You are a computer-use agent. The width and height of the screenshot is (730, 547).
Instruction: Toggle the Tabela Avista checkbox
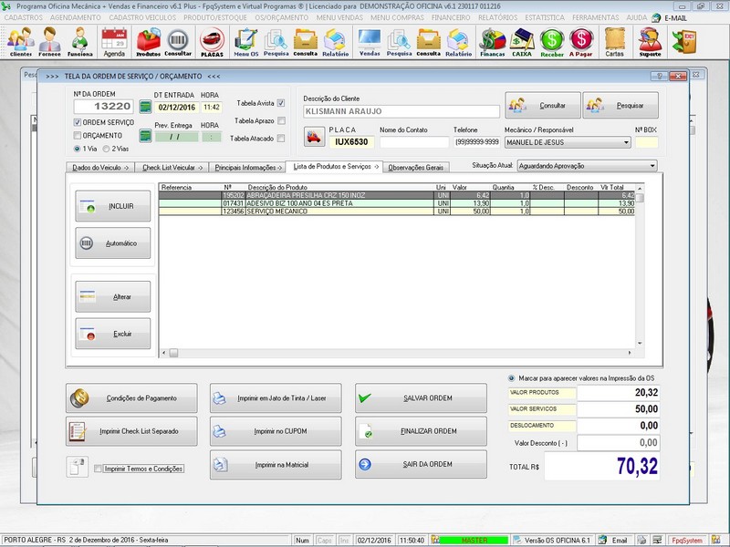281,103
